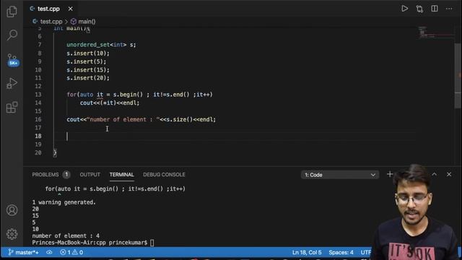Click the editor vertical scrollbar

click(458, 76)
